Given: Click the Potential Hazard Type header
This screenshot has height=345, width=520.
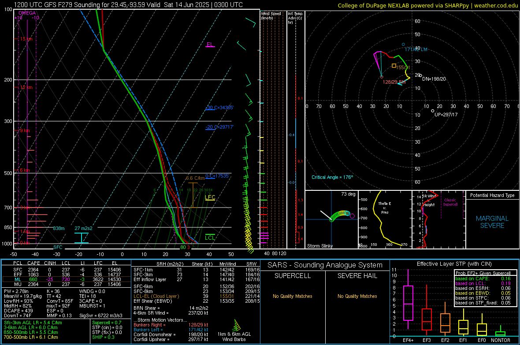Looking at the screenshot, I should 492,195.
